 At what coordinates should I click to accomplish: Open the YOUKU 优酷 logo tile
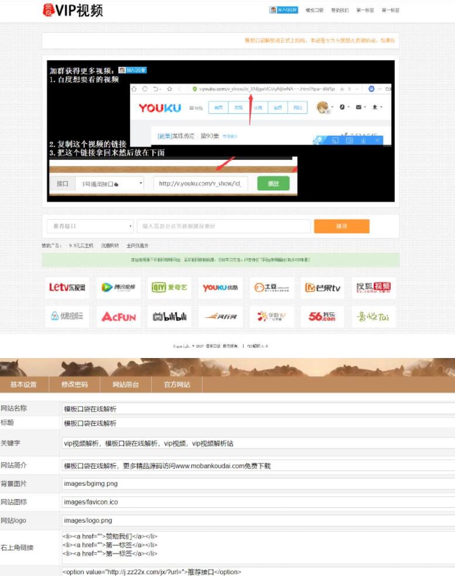tap(220, 288)
